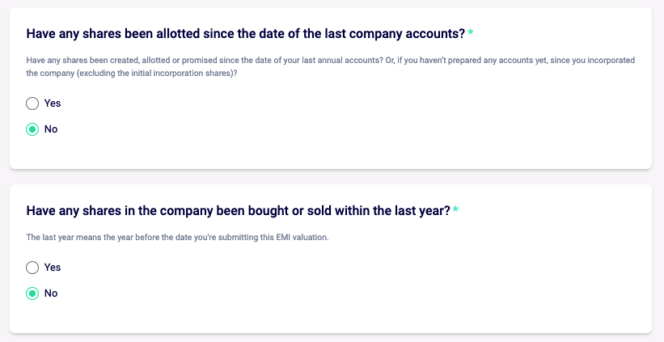Viewport: 664px width, 342px height.
Task: Click the 'Yes' label text under allotted shares
Action: pyautogui.click(x=53, y=103)
